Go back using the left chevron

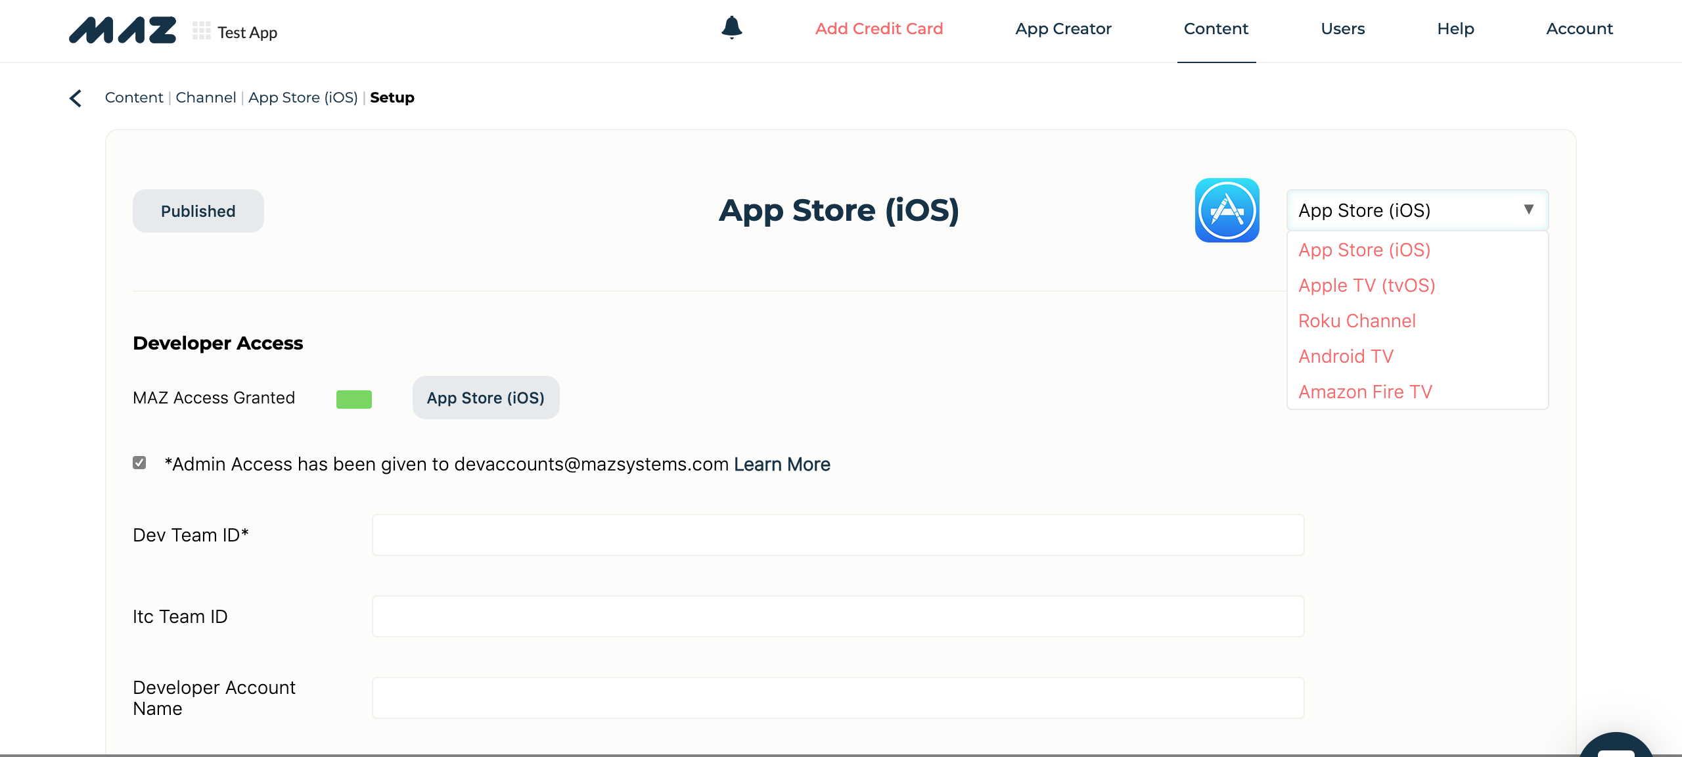(x=76, y=98)
